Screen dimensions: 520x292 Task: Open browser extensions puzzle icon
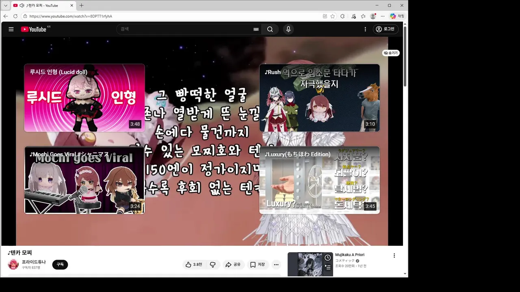342,16
